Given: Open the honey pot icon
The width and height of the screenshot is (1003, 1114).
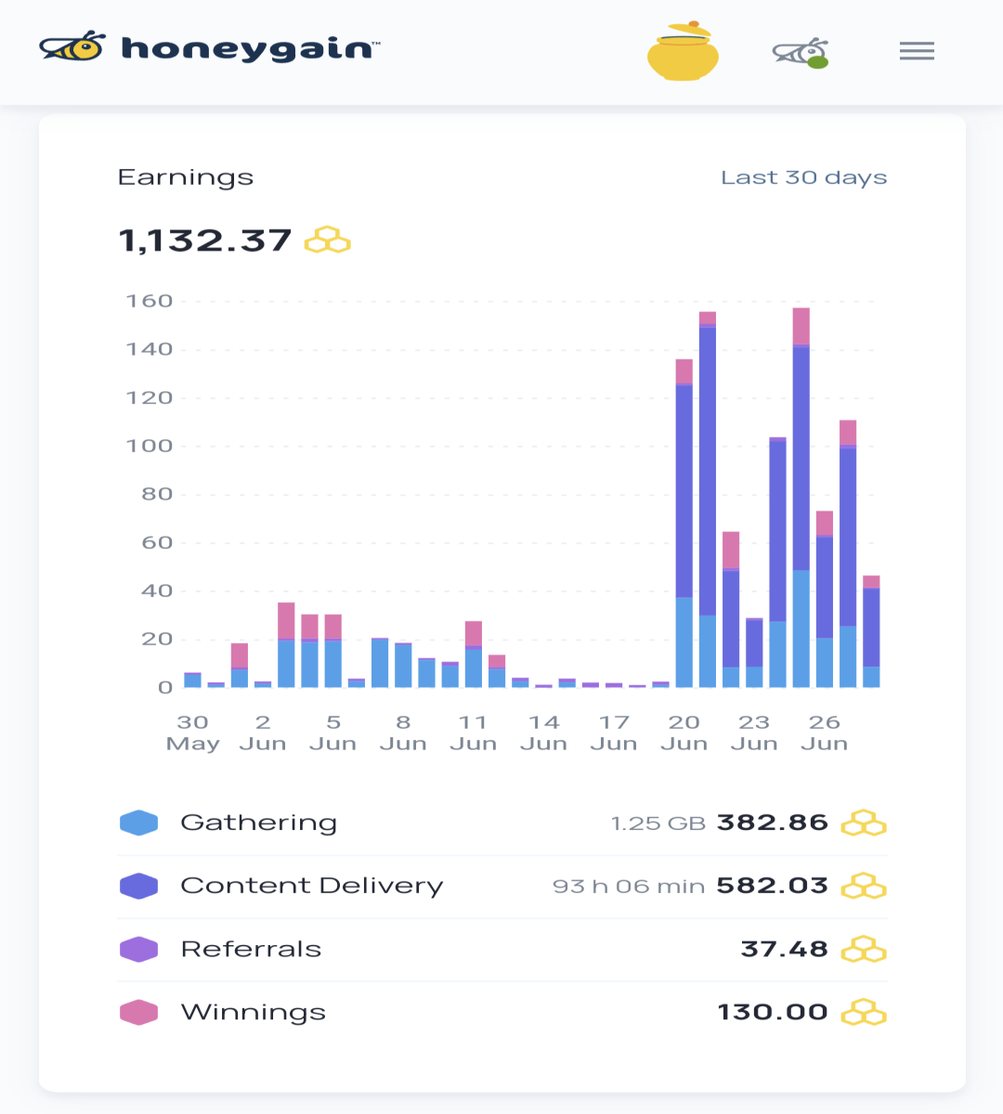Looking at the screenshot, I should [683, 51].
